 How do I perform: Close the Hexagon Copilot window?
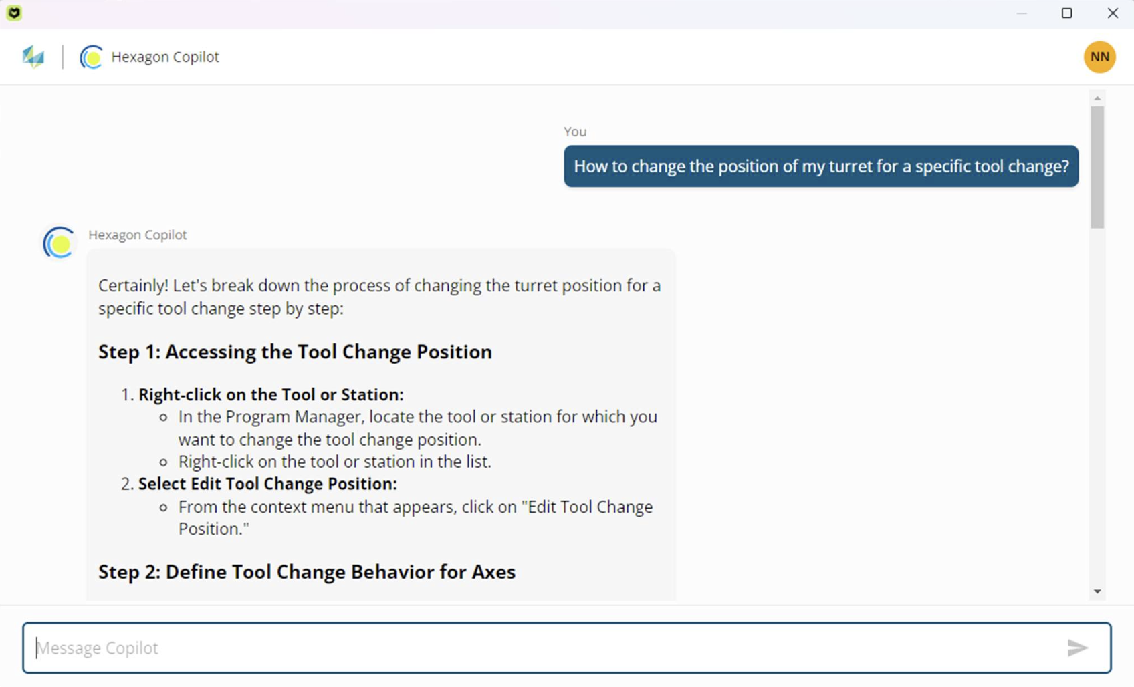1113,13
